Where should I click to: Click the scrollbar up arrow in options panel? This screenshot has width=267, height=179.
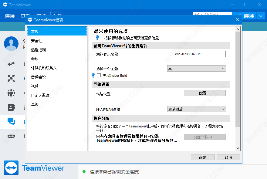[238, 29]
